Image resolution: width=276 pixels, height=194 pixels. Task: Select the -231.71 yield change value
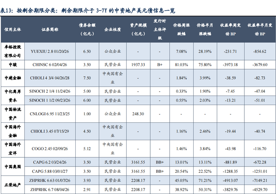pos(230,51)
